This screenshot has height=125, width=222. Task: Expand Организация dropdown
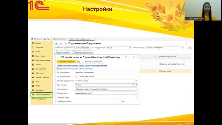point(133,85)
